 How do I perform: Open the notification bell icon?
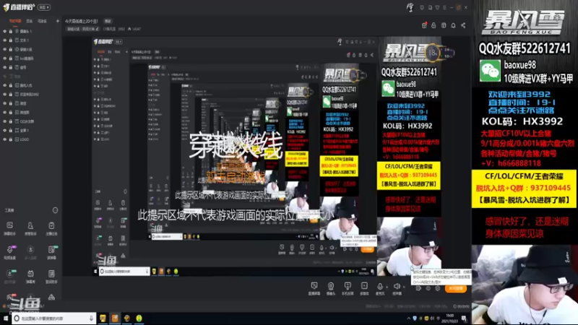tap(454, 25)
